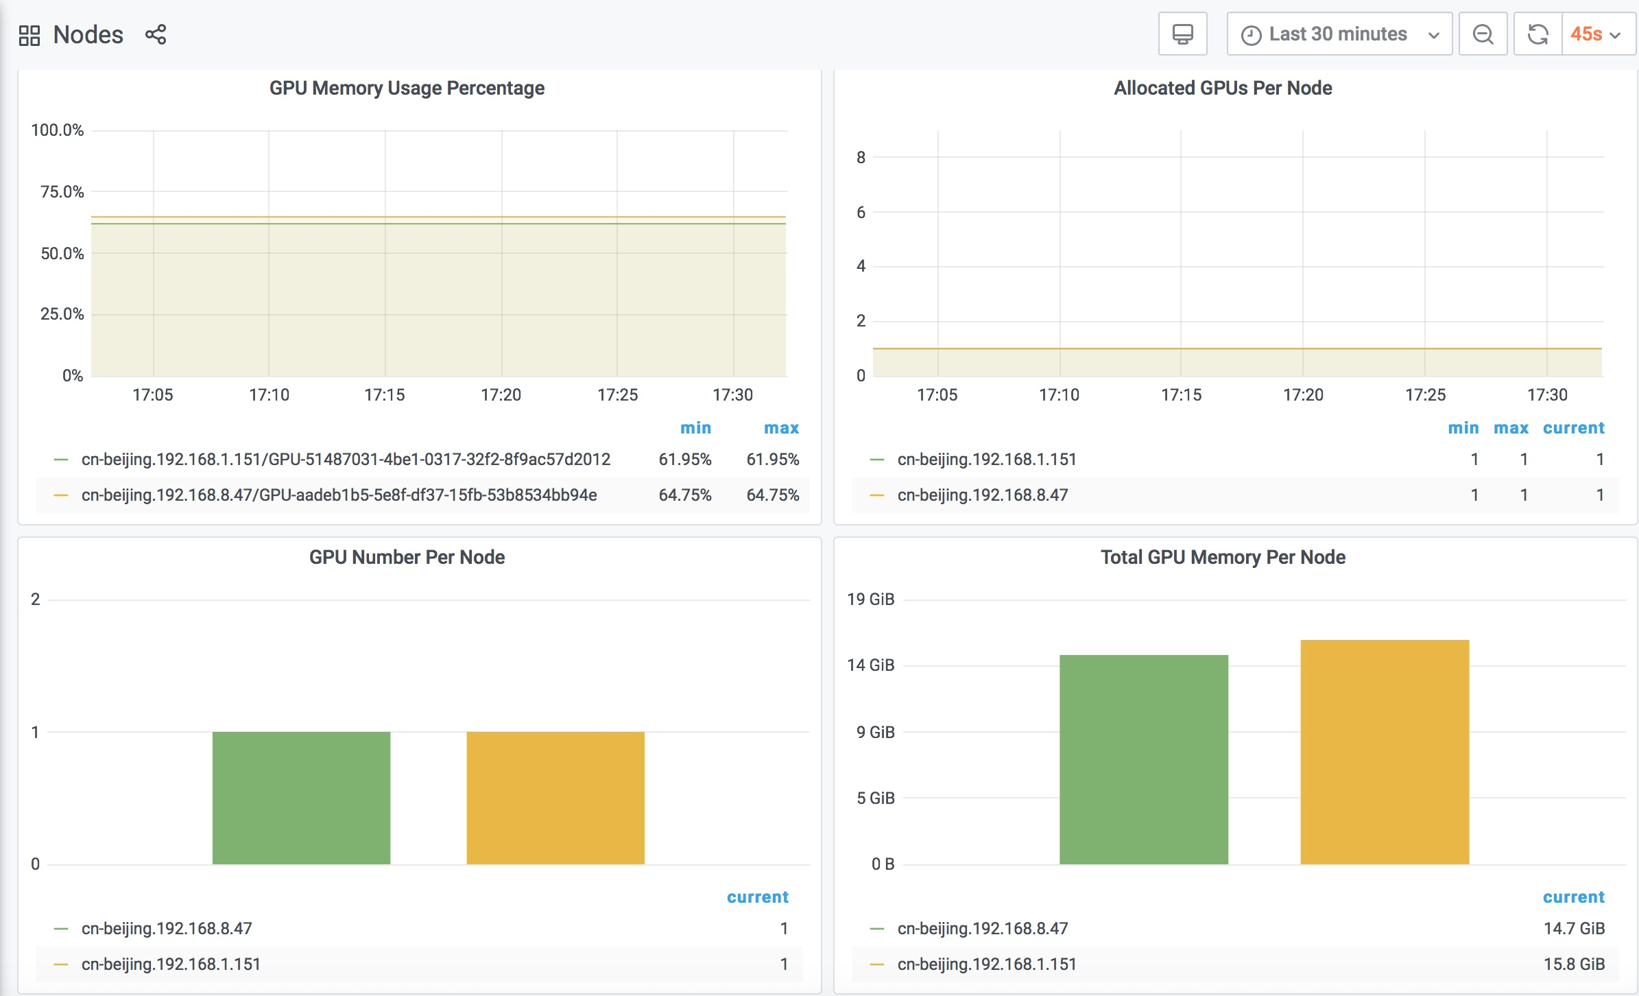Click the dashboard grid icon beside Nodes
This screenshot has height=996, width=1639.
[29, 35]
